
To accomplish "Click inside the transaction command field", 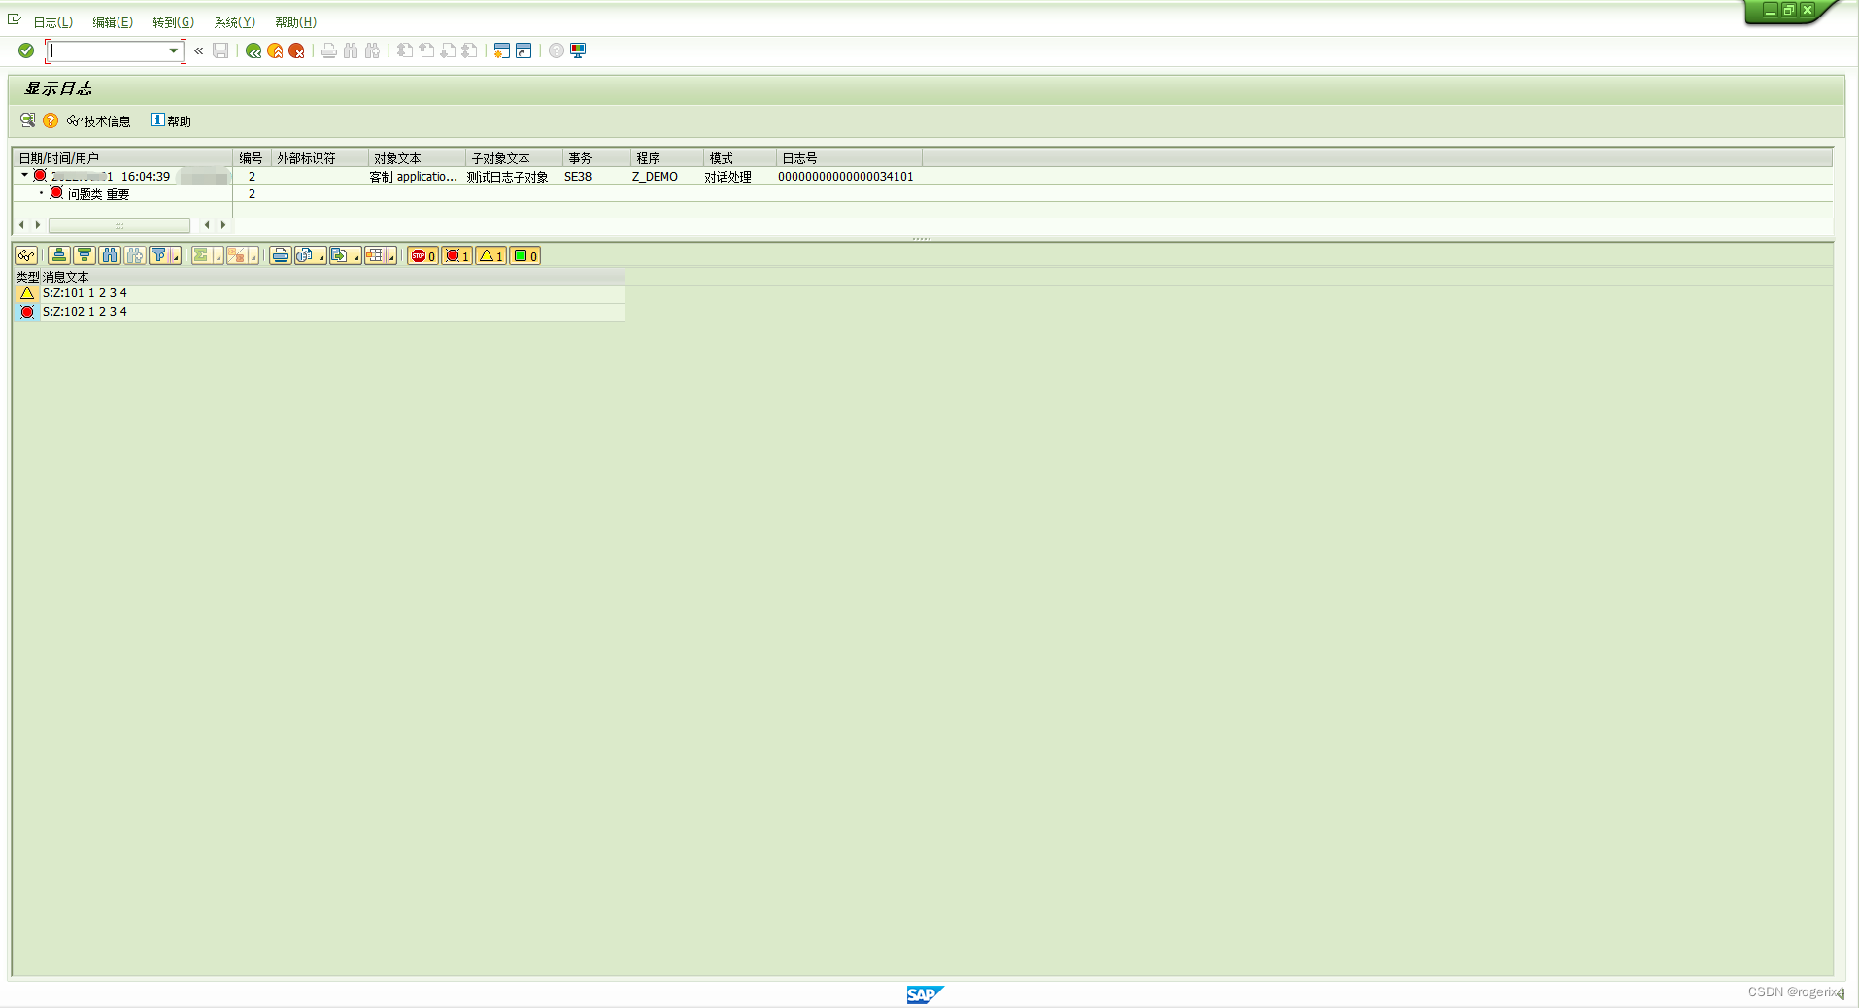I will (109, 50).
